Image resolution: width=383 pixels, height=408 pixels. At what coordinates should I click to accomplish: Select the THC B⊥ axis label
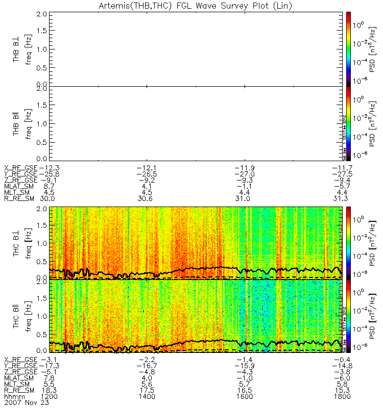[x=16, y=243]
